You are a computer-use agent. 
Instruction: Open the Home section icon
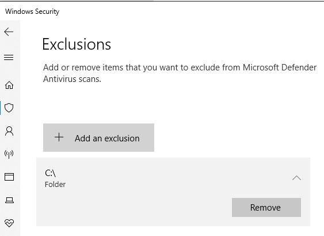click(x=9, y=85)
